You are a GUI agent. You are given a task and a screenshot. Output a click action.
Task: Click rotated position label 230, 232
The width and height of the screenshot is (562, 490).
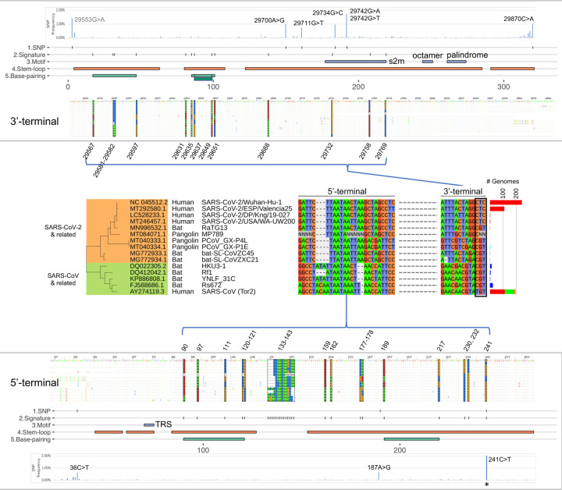tap(471, 340)
